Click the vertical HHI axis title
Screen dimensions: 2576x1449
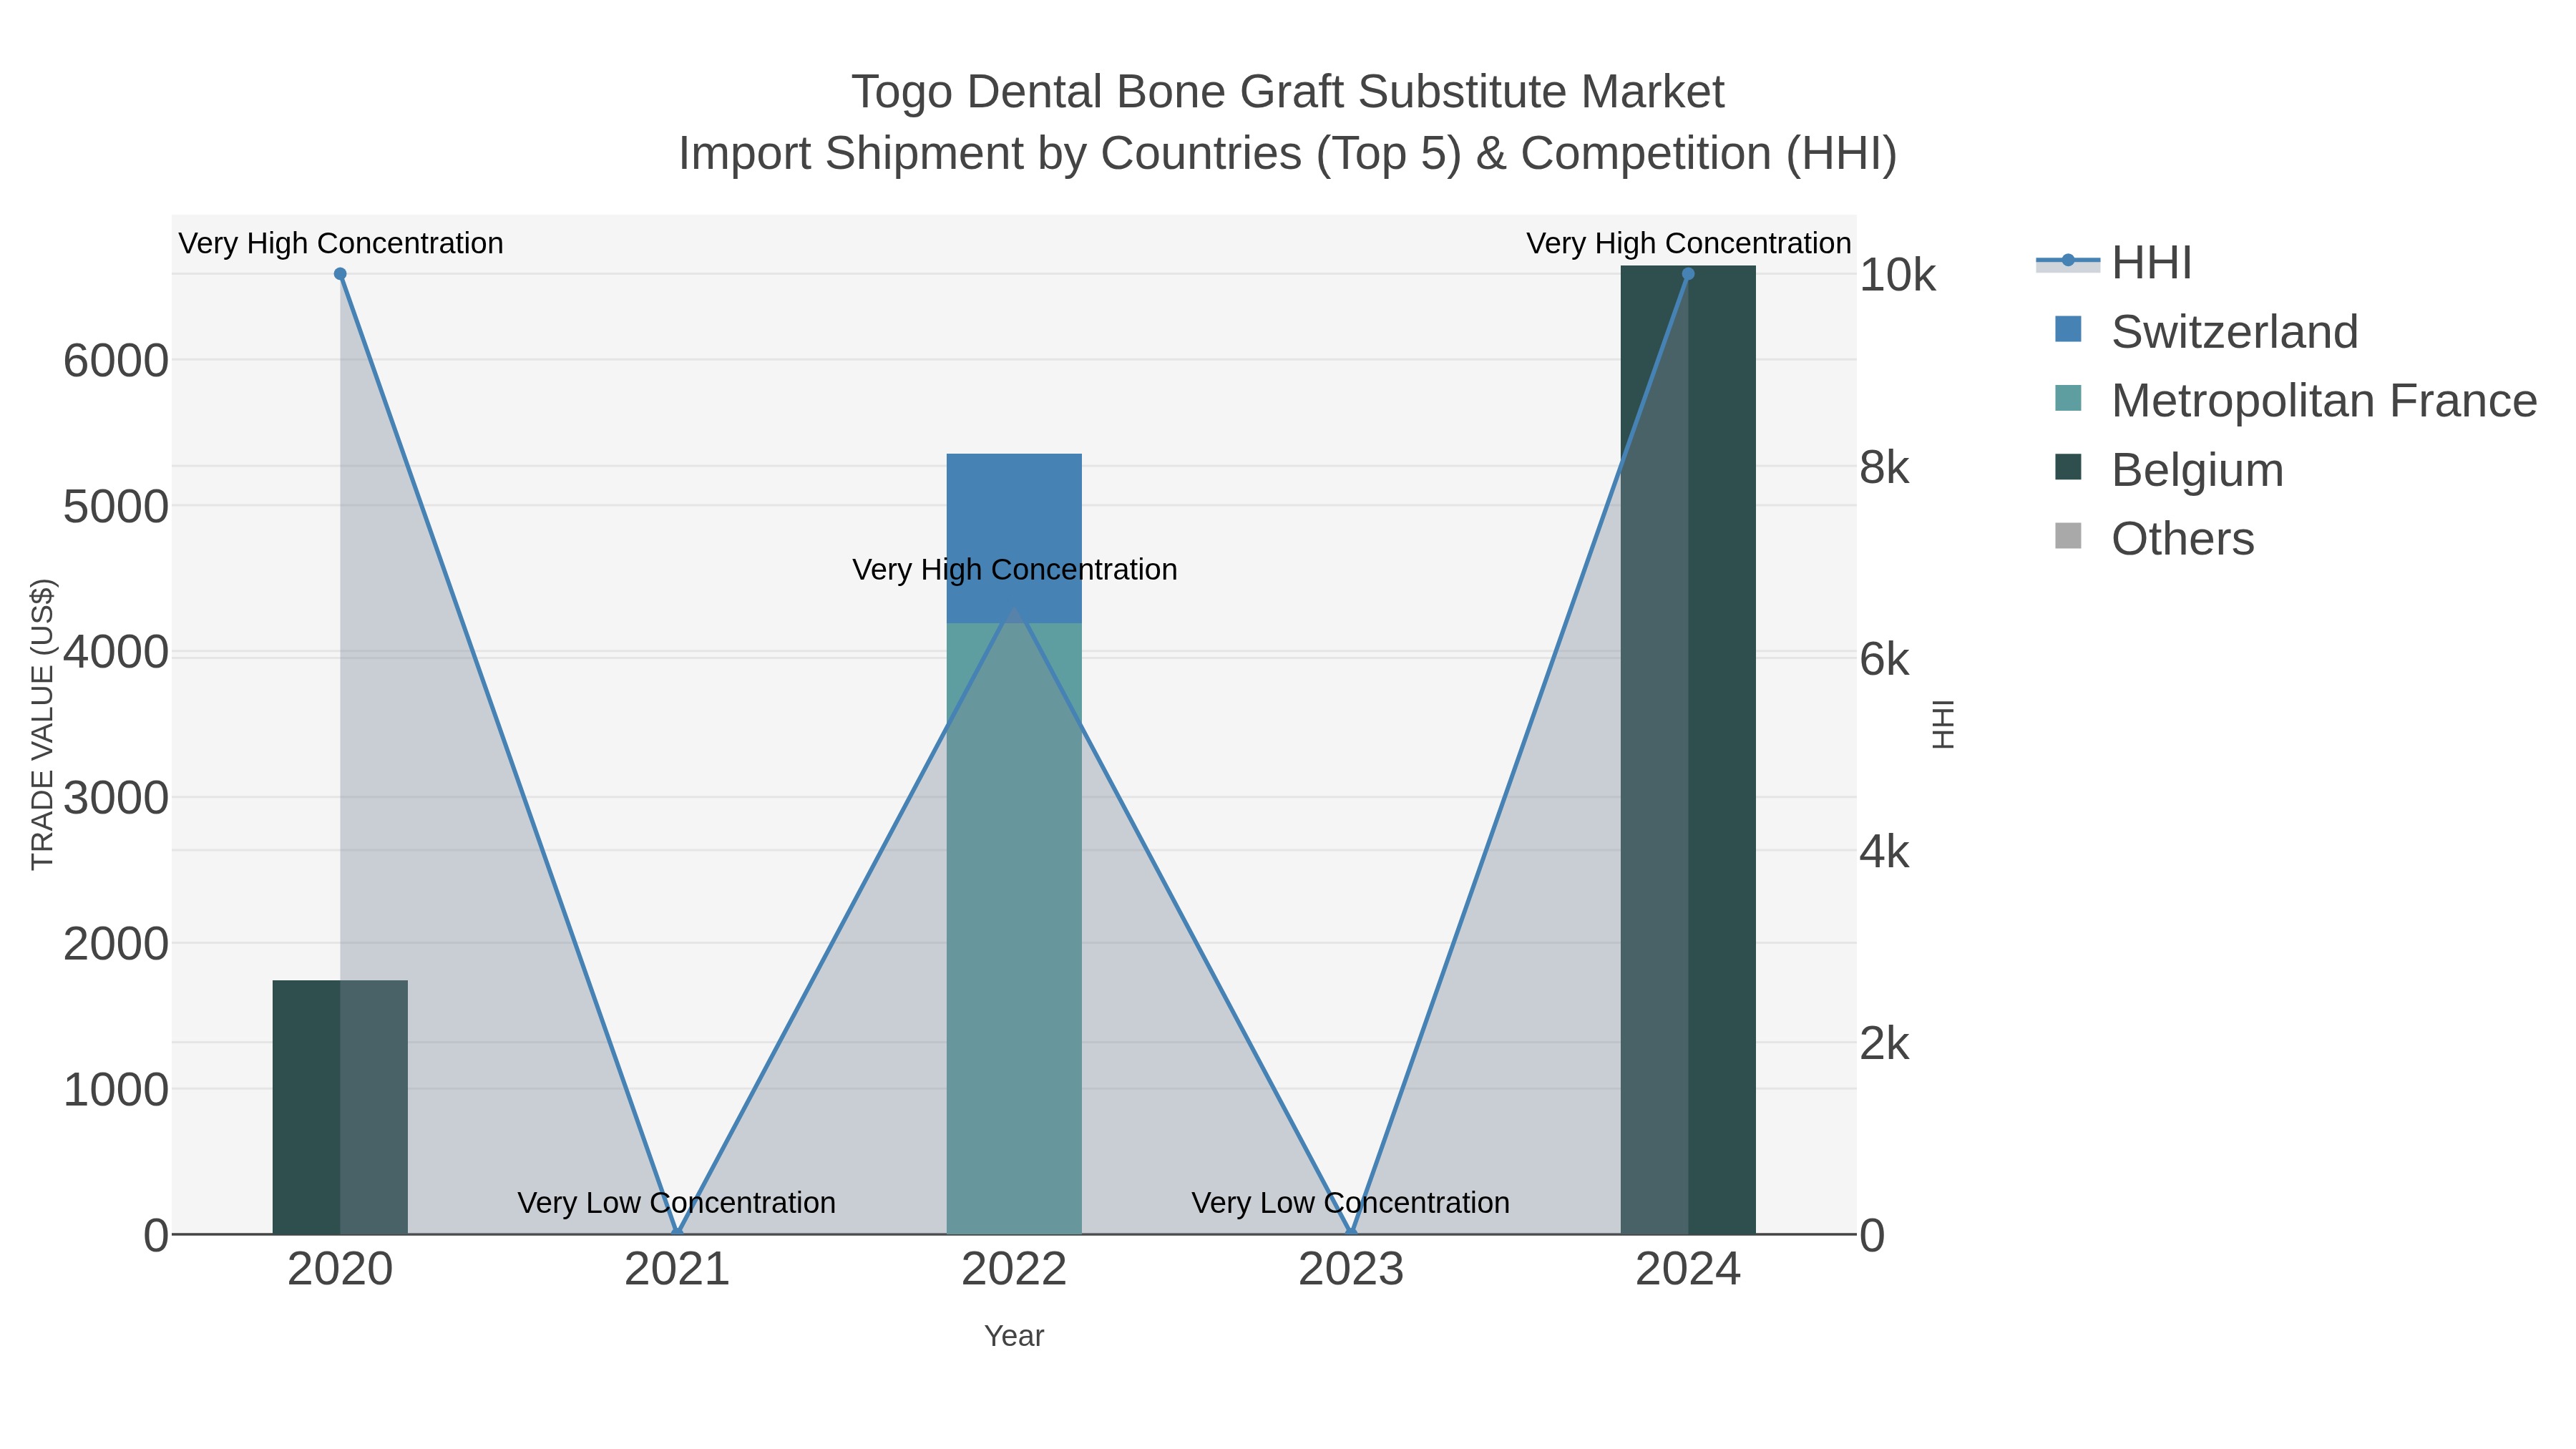(1943, 724)
